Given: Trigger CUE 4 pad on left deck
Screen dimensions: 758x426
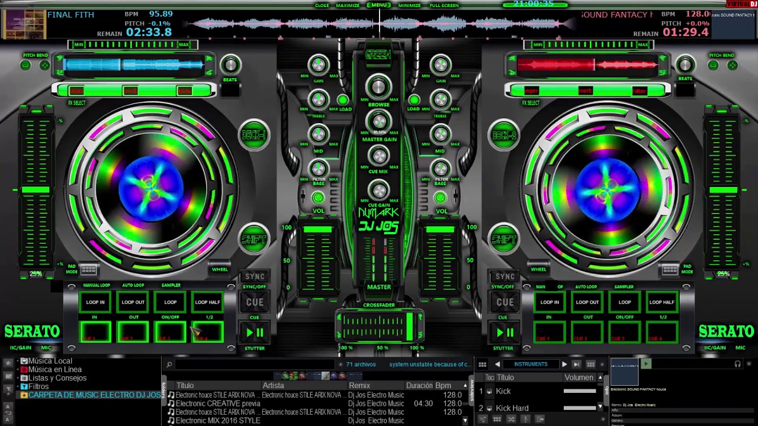Looking at the screenshot, I should [207, 332].
